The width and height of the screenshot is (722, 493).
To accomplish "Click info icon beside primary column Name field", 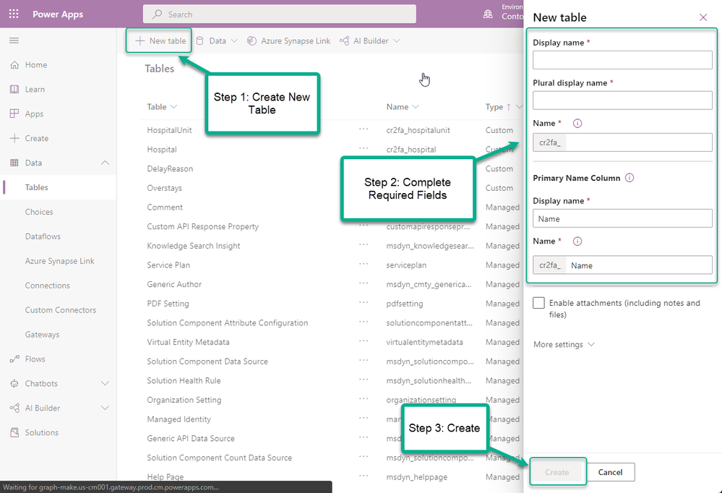I will pyautogui.click(x=577, y=241).
